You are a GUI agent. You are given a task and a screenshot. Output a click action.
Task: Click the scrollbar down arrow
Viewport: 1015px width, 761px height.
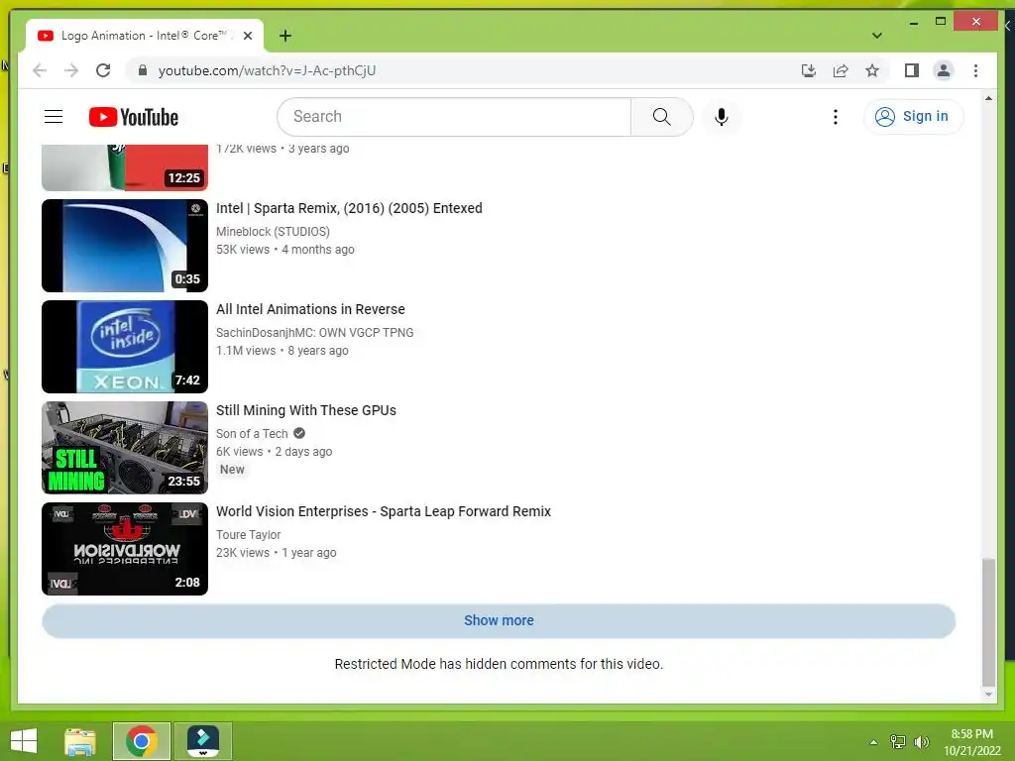[988, 695]
